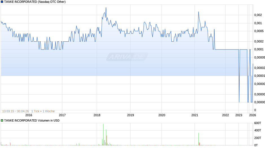
Task: Click the 200T volume axis label
Action: coord(258,138)
